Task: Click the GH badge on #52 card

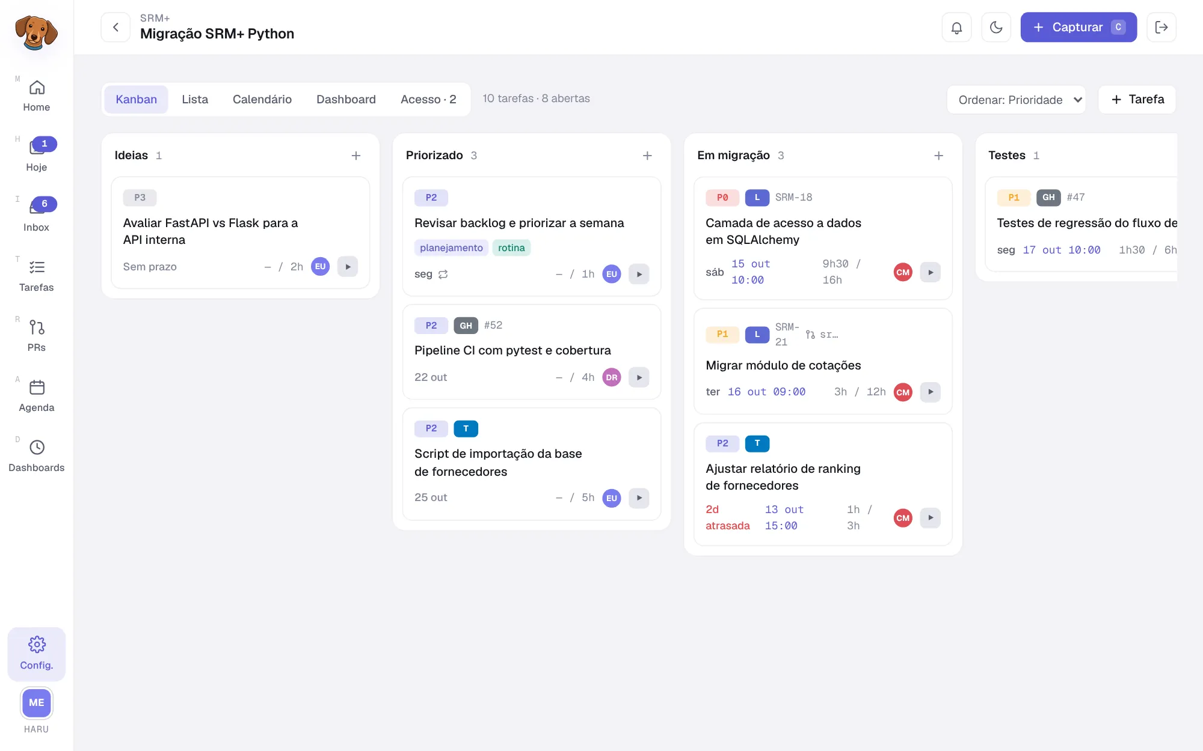Action: (466, 326)
